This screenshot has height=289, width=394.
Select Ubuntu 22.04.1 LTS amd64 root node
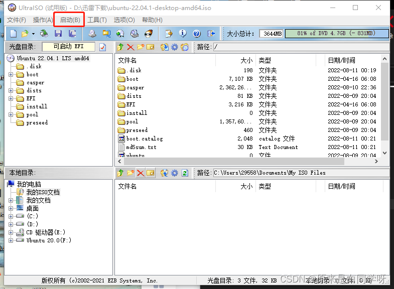(x=53, y=58)
